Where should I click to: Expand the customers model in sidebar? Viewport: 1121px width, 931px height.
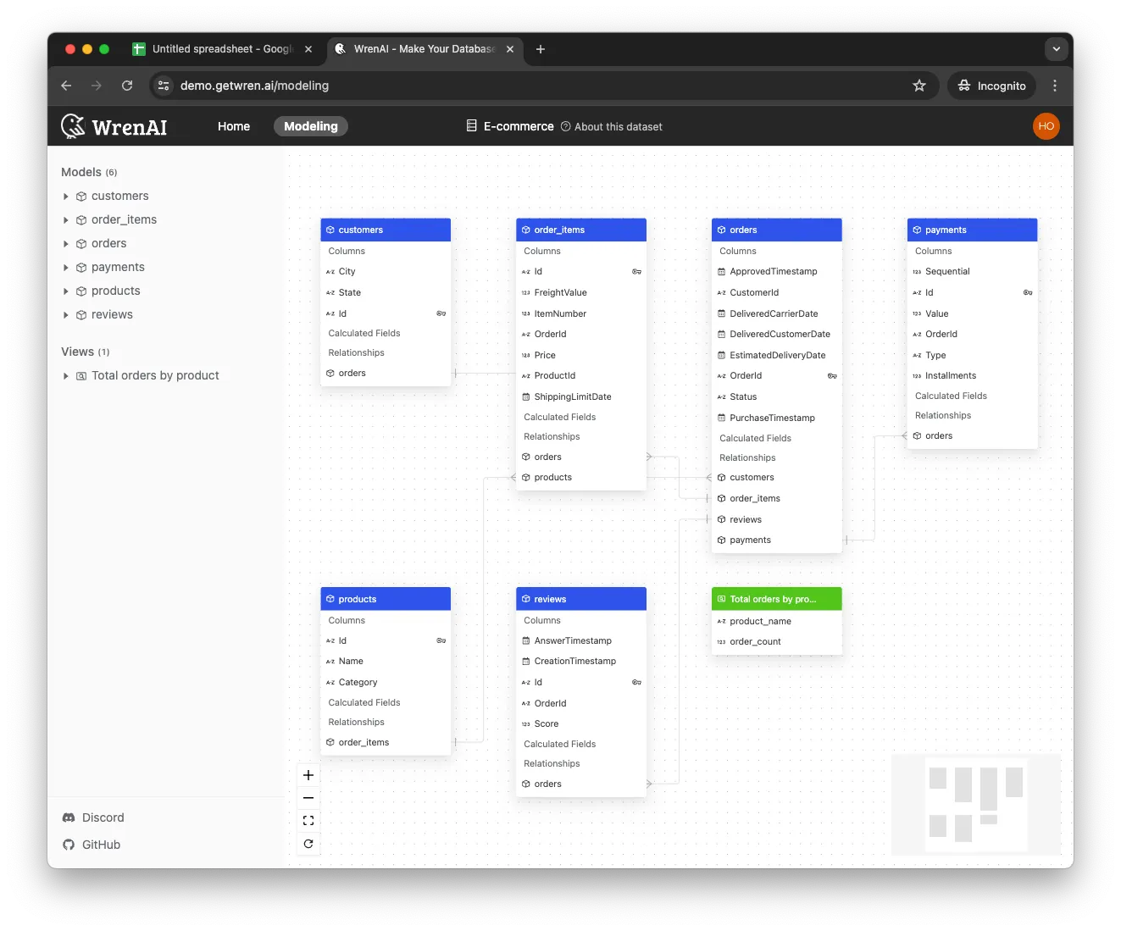(66, 196)
